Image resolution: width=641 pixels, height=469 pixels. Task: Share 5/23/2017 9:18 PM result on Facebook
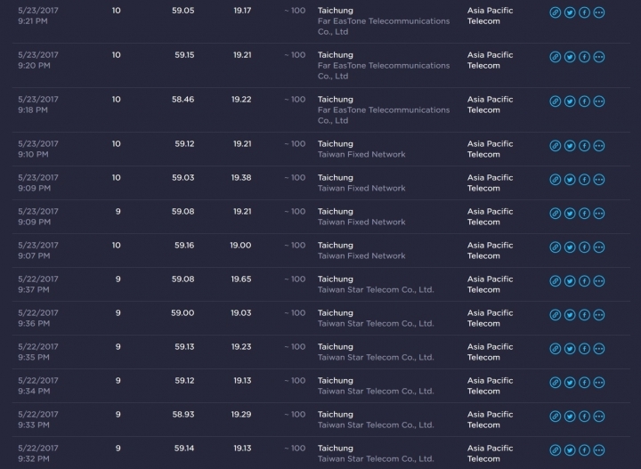tap(584, 101)
